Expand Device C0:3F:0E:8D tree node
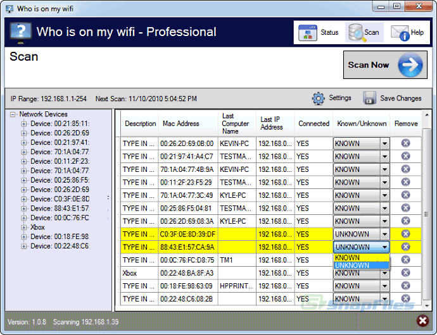This screenshot has height=335, width=437. (24, 199)
